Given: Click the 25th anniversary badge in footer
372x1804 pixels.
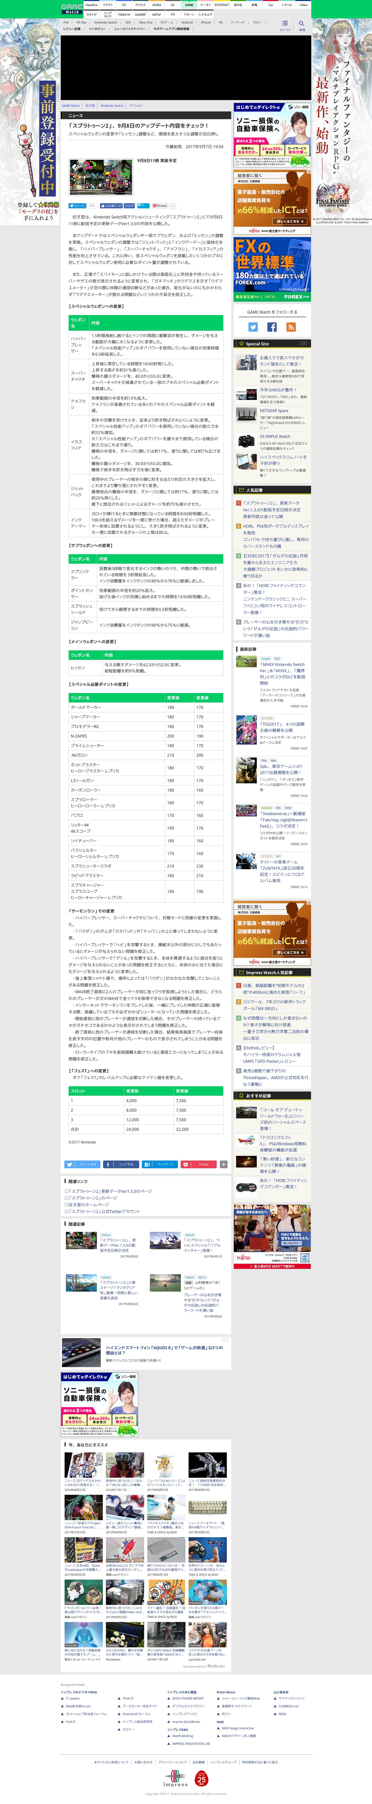Looking at the screenshot, I should click(x=202, y=1778).
